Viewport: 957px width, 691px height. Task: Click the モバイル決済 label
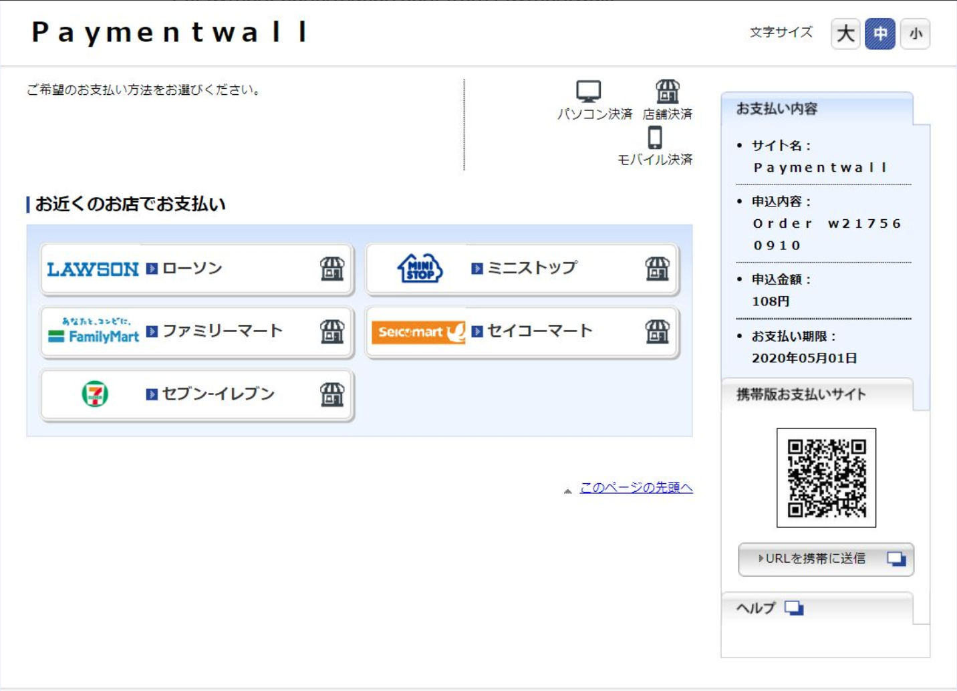(655, 160)
